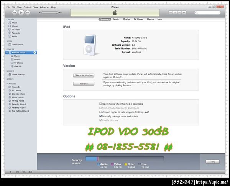230x186 pixels.
Task: Switch to the iPod Music tab
Action: (116, 19)
